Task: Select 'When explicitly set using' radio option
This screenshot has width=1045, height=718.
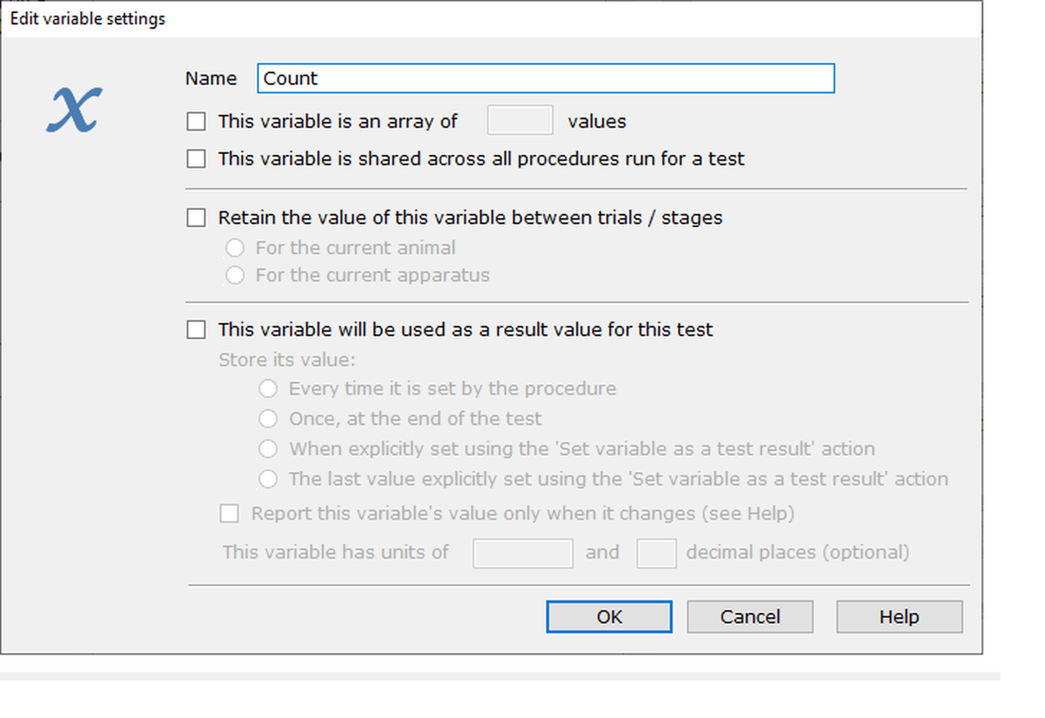Action: point(268,449)
